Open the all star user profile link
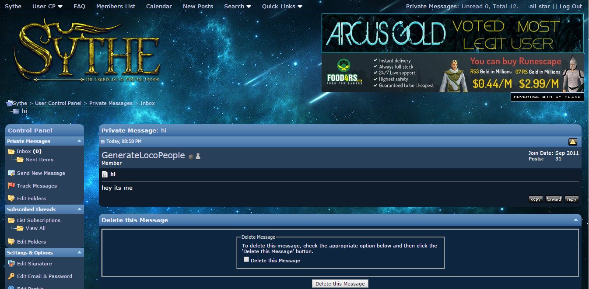 coord(540,6)
